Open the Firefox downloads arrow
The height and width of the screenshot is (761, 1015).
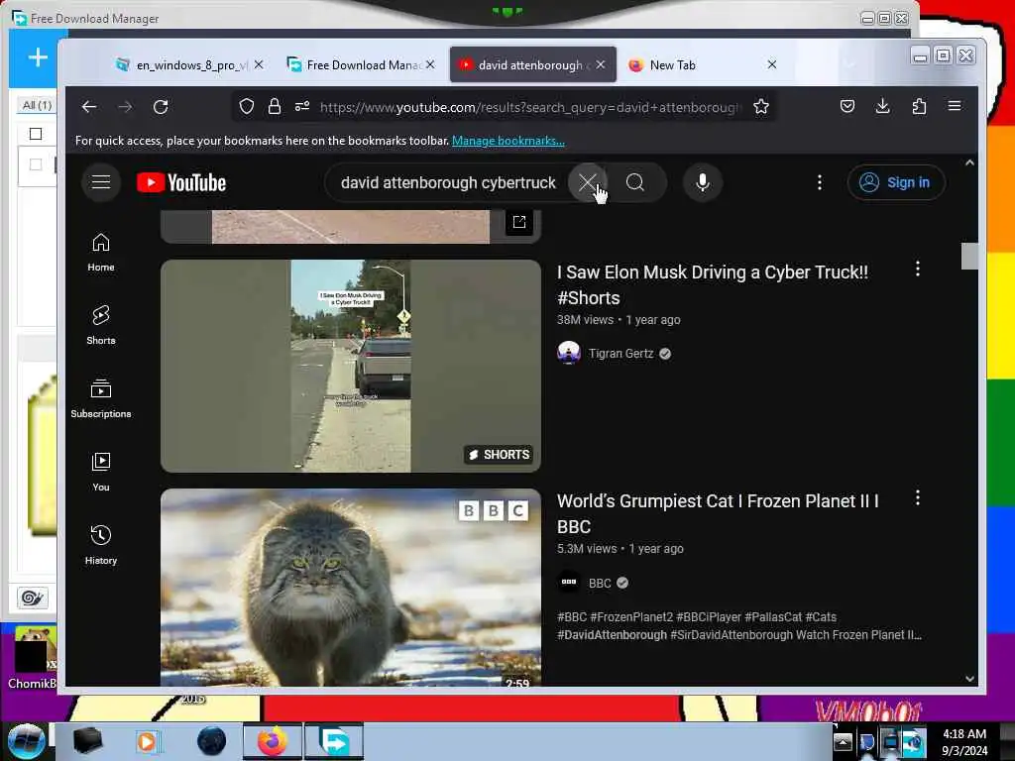click(882, 106)
